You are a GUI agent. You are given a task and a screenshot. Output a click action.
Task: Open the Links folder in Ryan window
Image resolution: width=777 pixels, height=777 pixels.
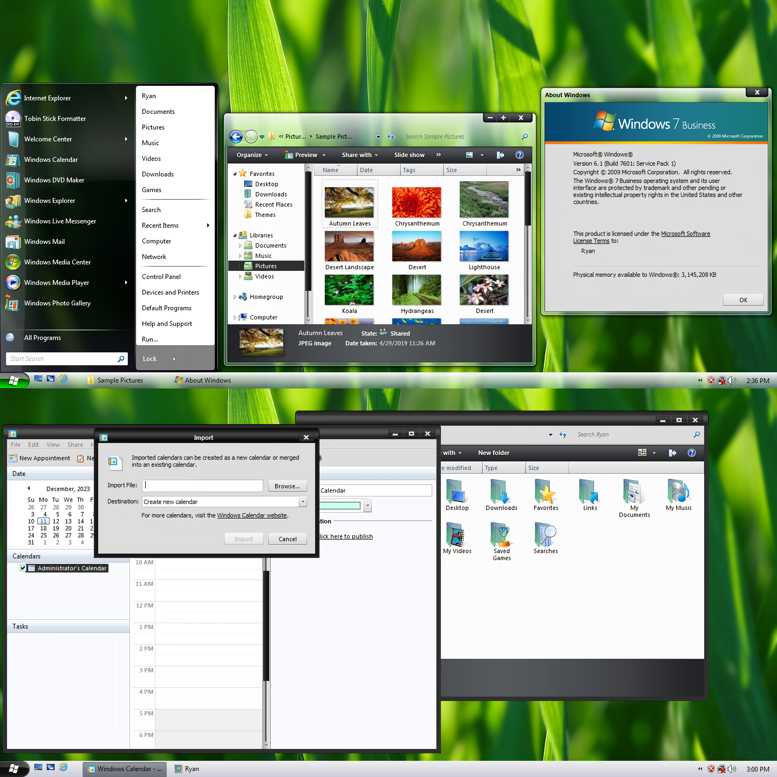tap(590, 495)
